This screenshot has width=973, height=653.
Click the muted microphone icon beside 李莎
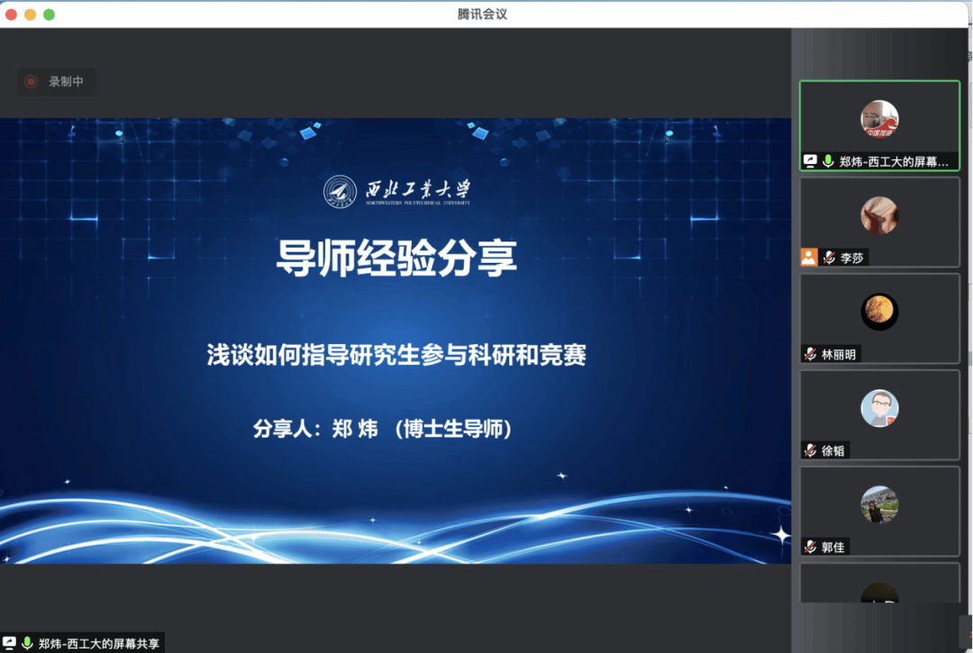(829, 258)
